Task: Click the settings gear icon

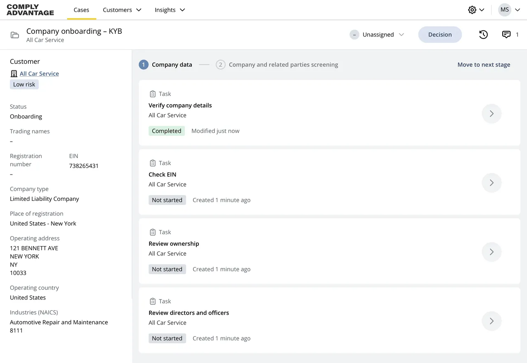Action: point(472,10)
